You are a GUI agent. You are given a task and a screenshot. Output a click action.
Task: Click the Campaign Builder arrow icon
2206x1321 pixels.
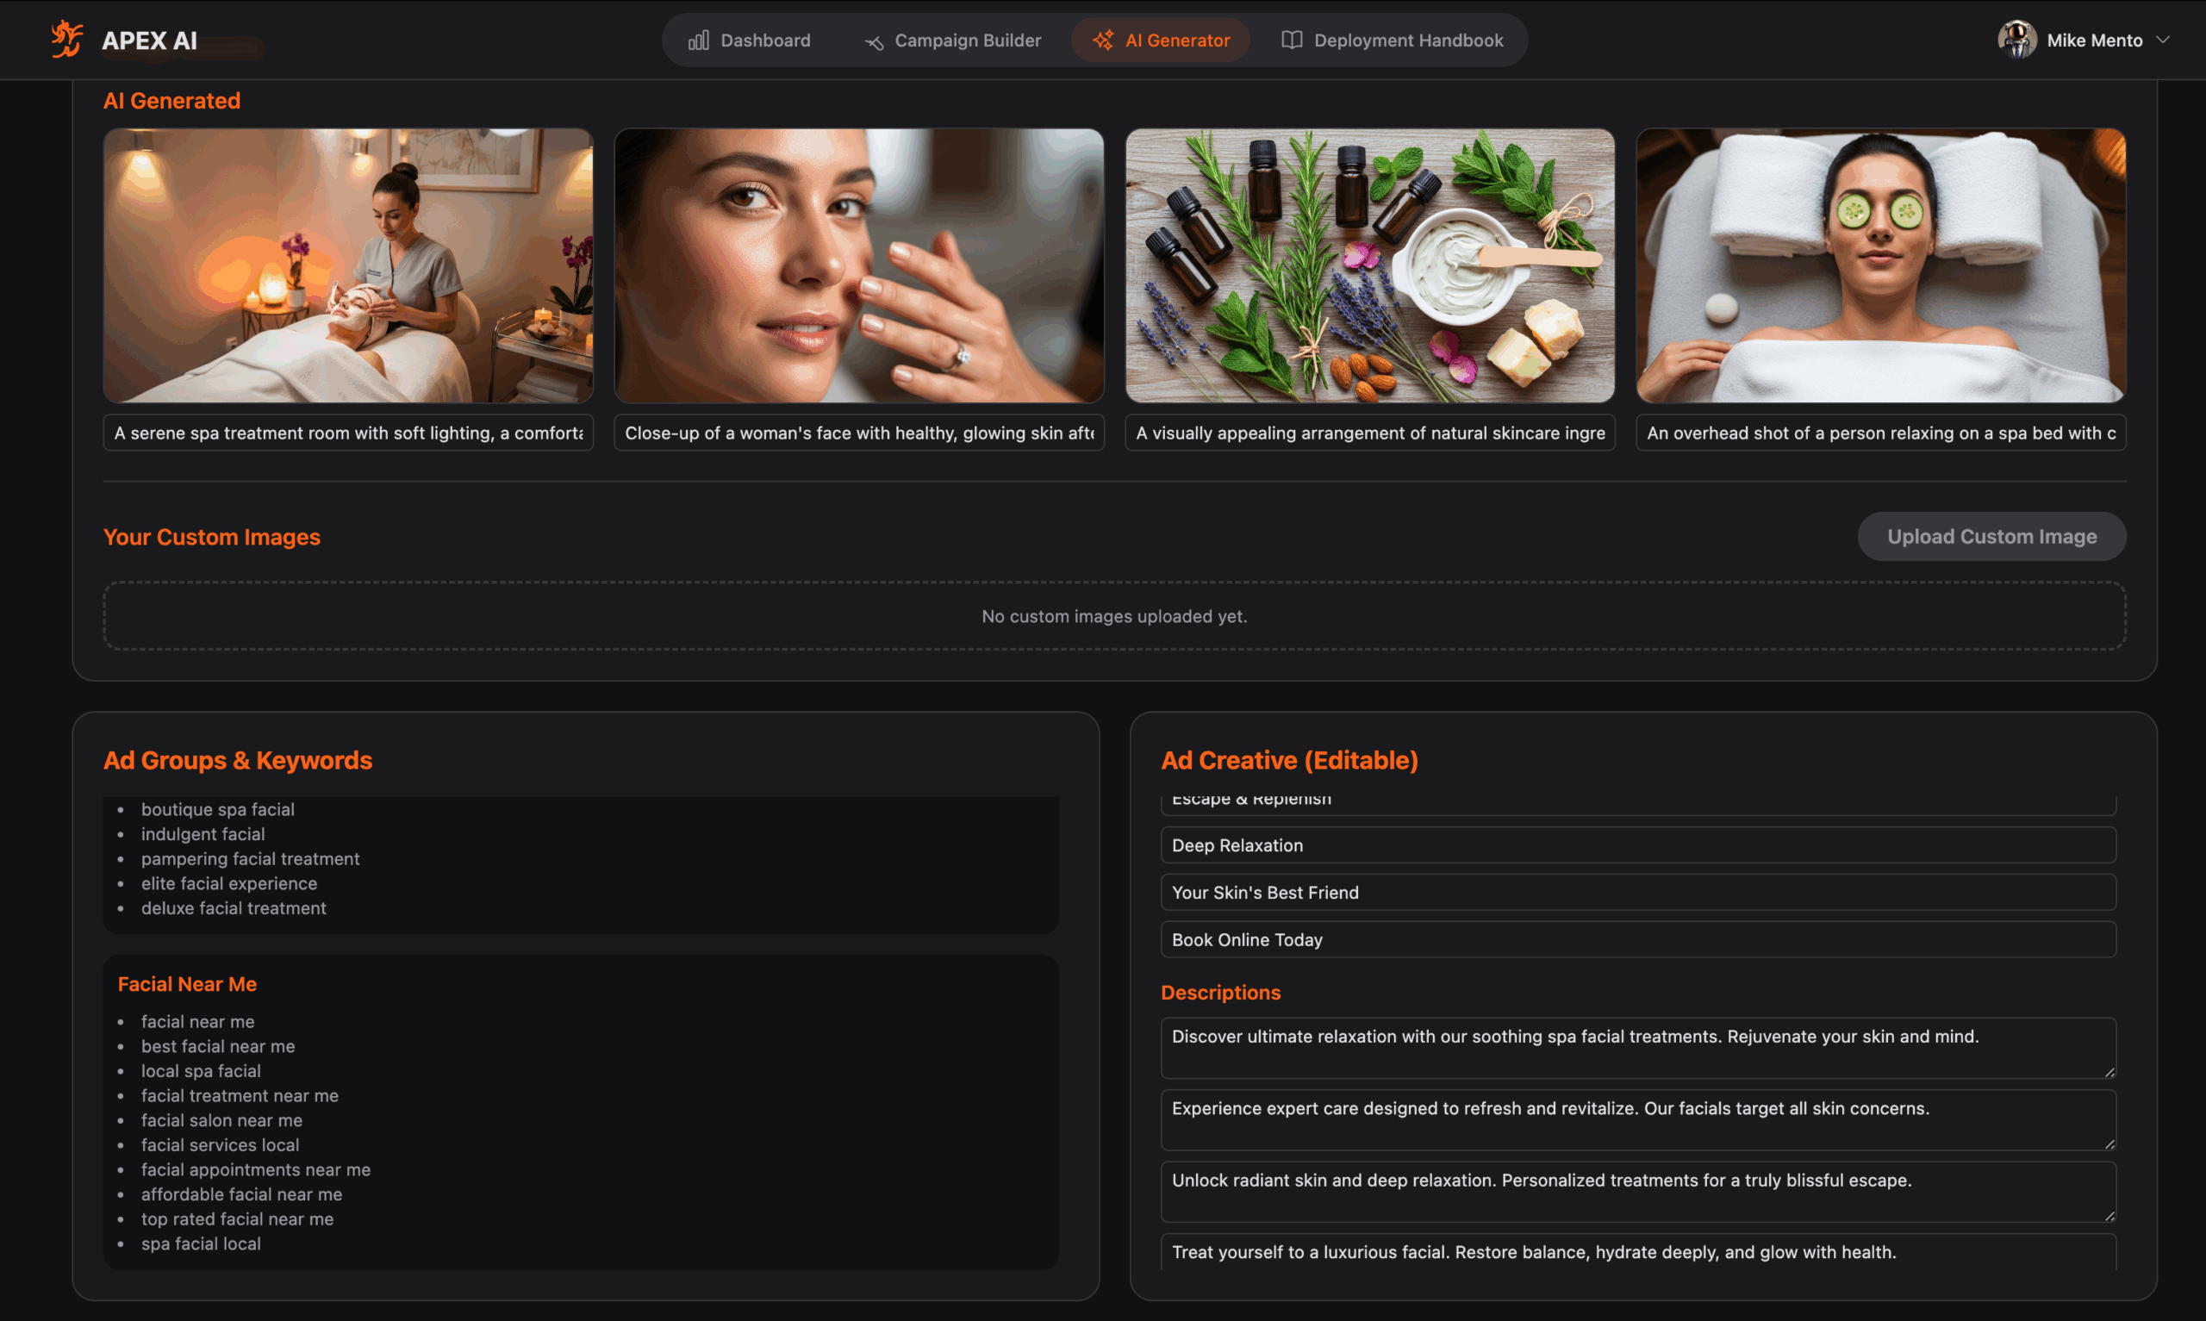pyautogui.click(x=874, y=41)
